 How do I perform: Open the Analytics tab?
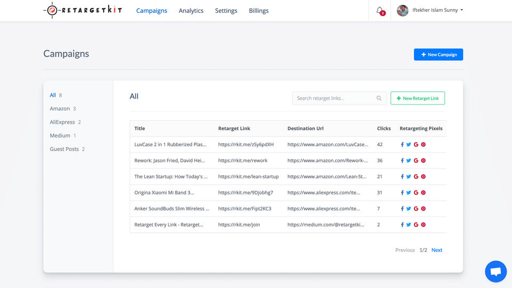click(x=191, y=11)
